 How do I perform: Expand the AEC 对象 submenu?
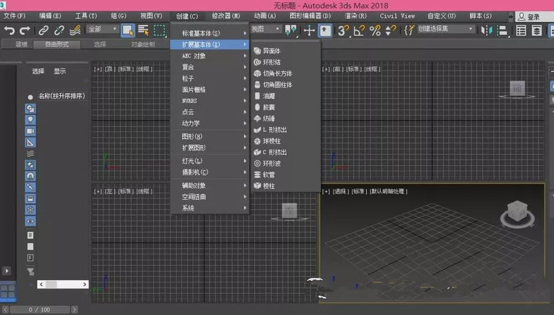pos(210,56)
